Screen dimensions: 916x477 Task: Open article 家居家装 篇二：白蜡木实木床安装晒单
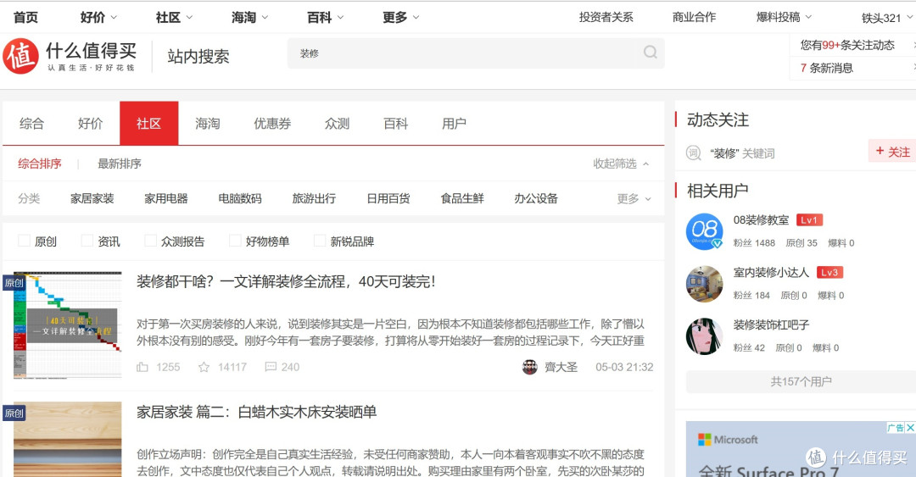pyautogui.click(x=256, y=413)
